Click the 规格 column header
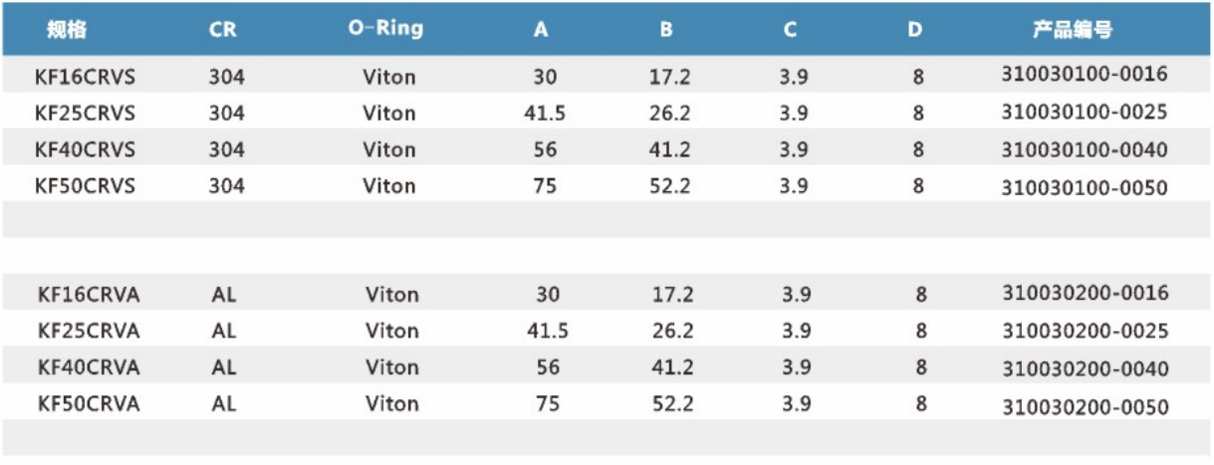Screen dimensions: 1214x465 click(x=68, y=30)
